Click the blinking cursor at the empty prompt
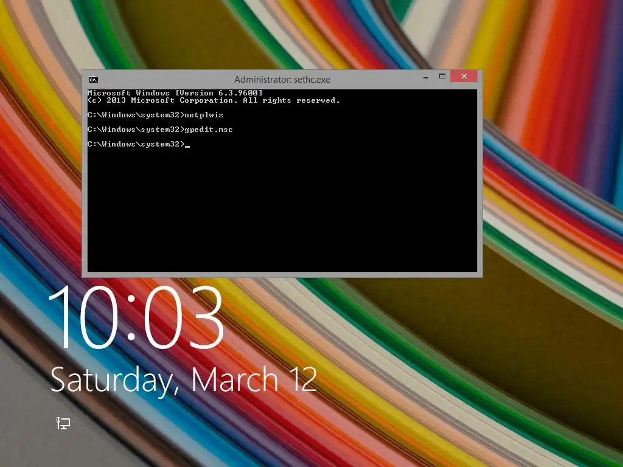623x467 pixels. click(187, 146)
